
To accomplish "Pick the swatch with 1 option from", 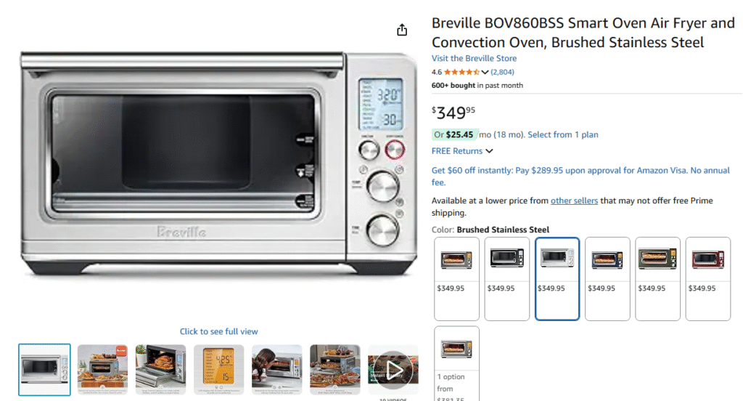I will [x=457, y=363].
